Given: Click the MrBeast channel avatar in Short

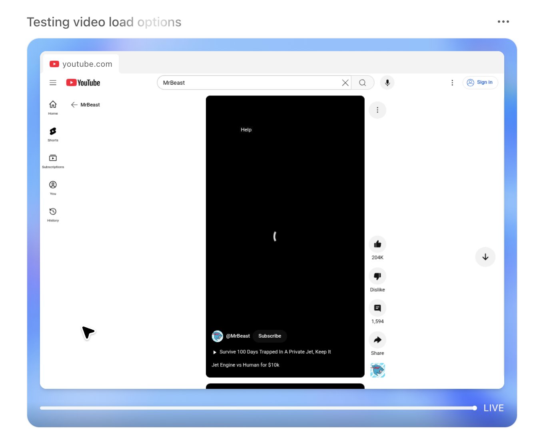Looking at the screenshot, I should pyautogui.click(x=217, y=336).
